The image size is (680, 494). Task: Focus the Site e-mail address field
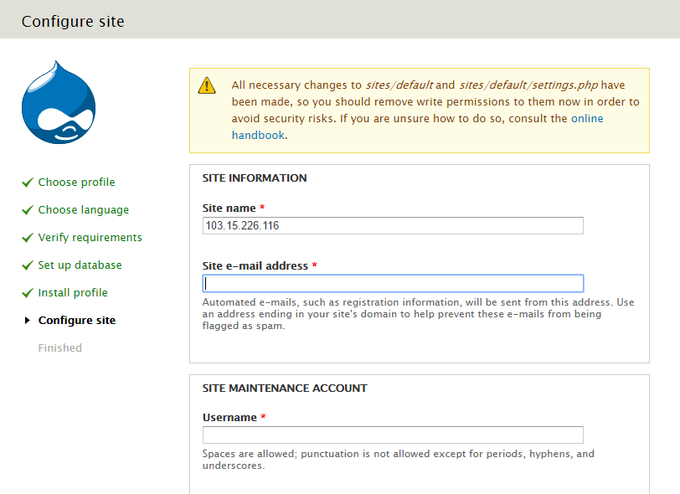pyautogui.click(x=393, y=284)
